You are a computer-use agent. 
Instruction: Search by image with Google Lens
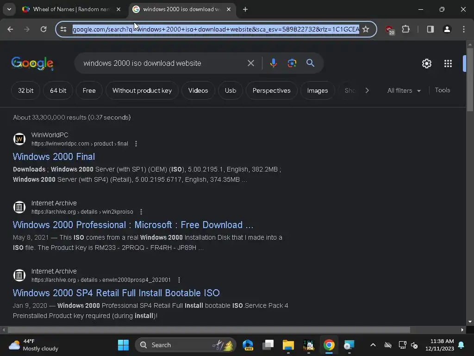point(292,63)
